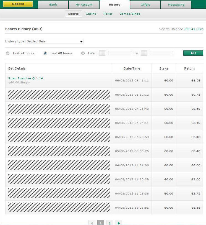Open the Bank tab
This screenshot has height=225, width=206.
point(53,5)
